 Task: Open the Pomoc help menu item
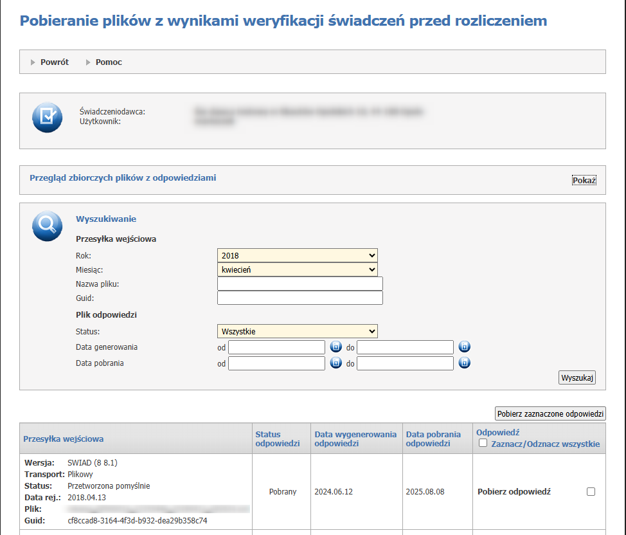tap(109, 62)
